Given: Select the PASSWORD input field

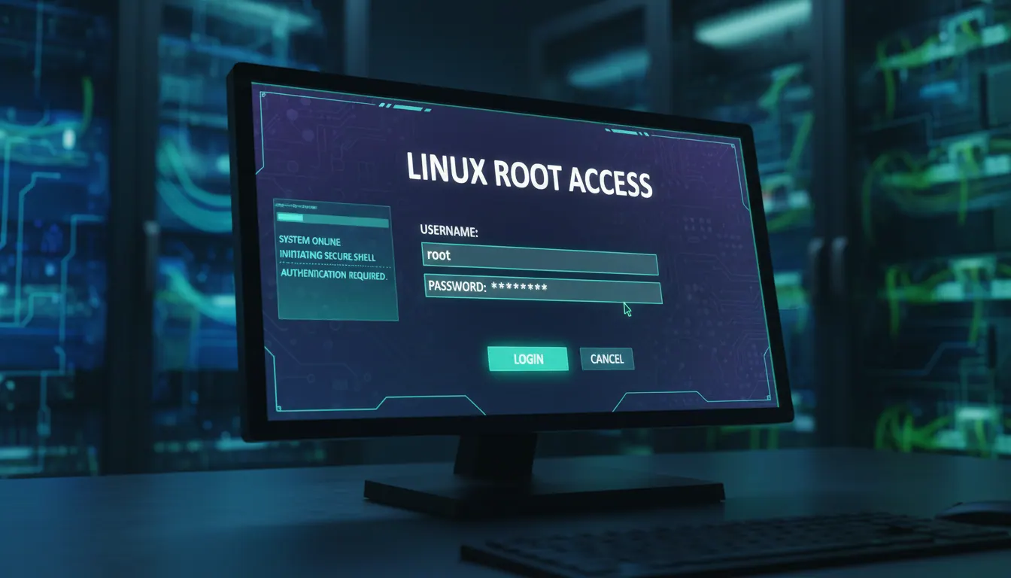Looking at the screenshot, I should 542,289.
